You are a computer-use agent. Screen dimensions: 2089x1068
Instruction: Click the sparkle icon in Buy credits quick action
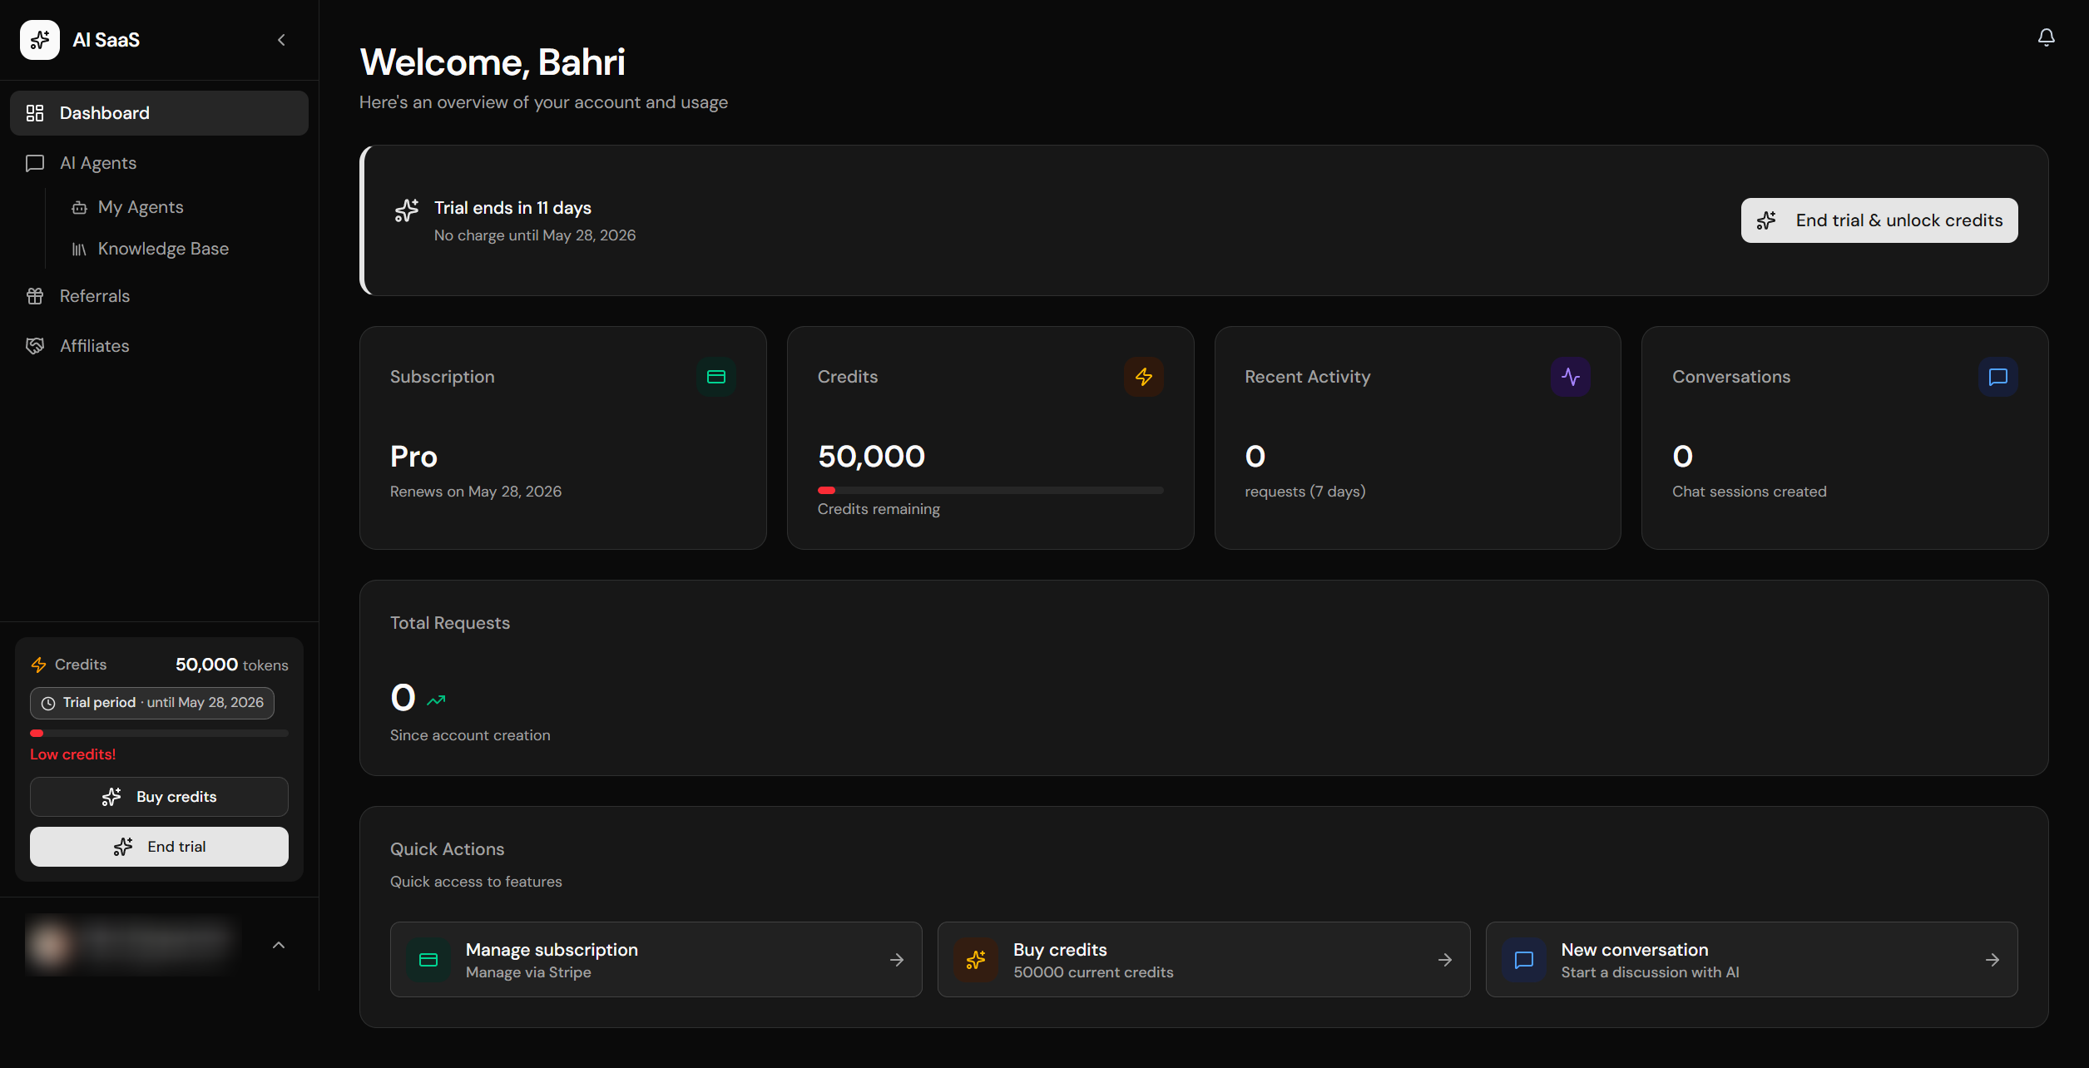(x=976, y=960)
